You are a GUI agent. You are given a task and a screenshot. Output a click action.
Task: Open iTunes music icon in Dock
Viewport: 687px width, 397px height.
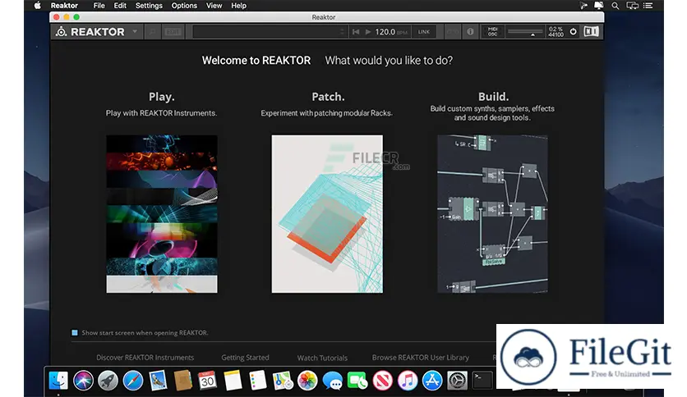click(x=408, y=381)
